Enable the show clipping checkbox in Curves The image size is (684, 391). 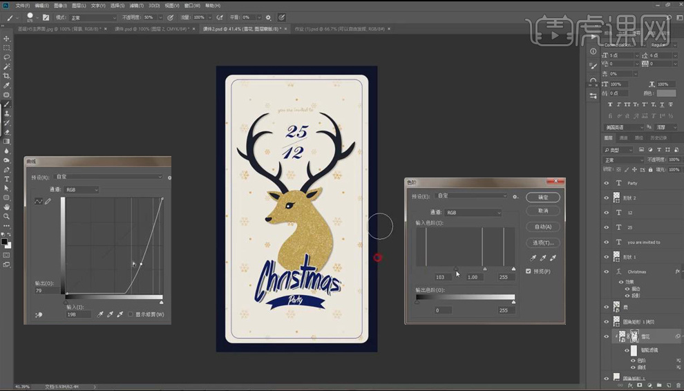(x=131, y=314)
